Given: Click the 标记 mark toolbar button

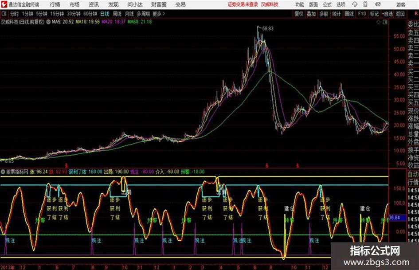Looking at the screenshot, I should (374, 14).
